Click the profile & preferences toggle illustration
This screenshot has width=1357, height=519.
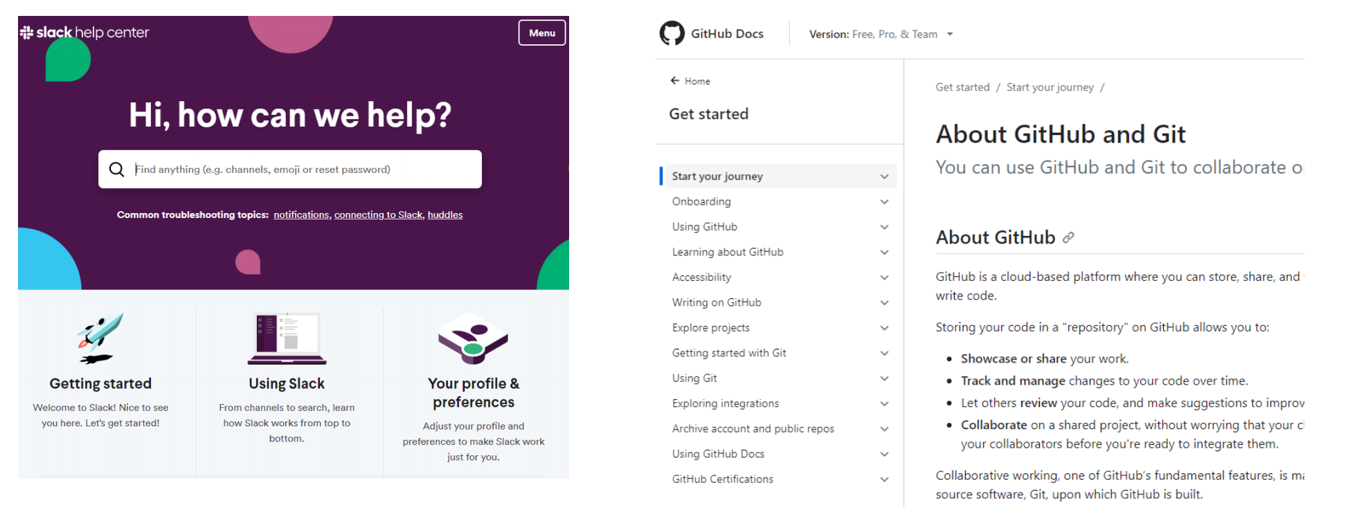pos(474,338)
